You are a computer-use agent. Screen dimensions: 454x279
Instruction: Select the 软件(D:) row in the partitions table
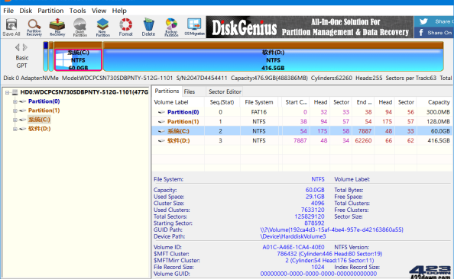(x=302, y=141)
